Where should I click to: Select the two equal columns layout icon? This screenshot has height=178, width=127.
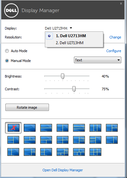pos(63,128)
